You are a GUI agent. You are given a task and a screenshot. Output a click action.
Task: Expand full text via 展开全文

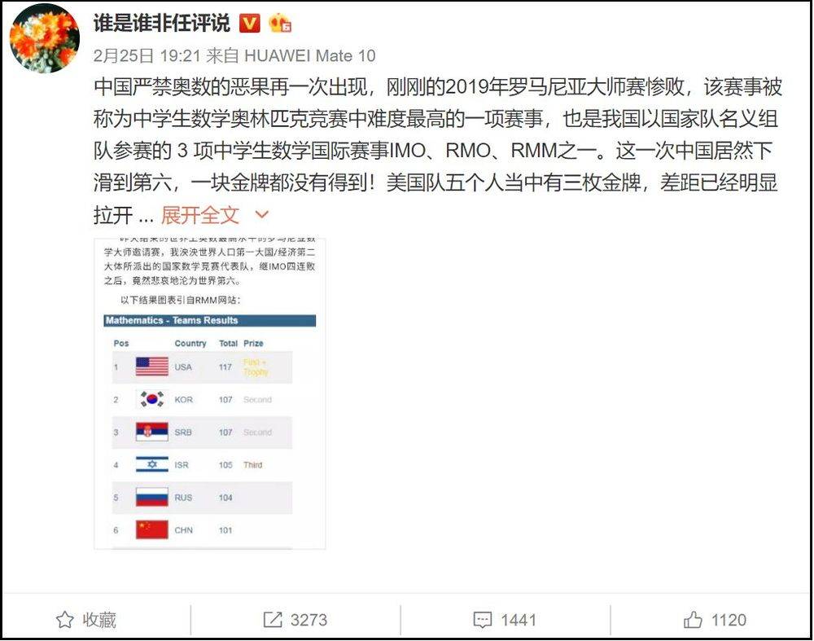point(200,214)
